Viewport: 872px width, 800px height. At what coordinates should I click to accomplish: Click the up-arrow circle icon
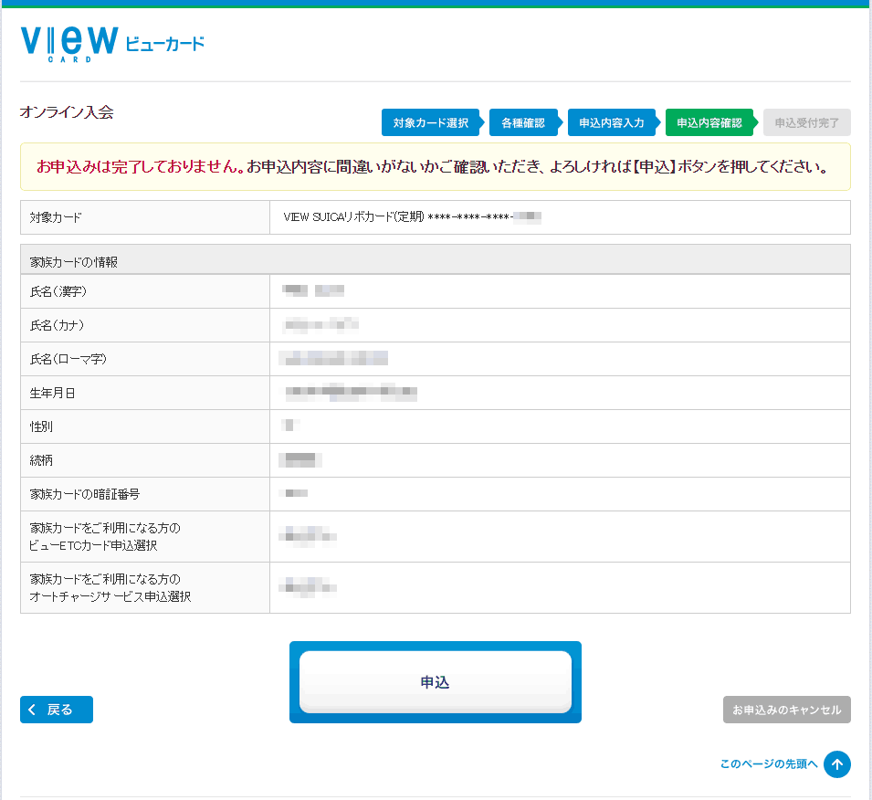(x=836, y=764)
